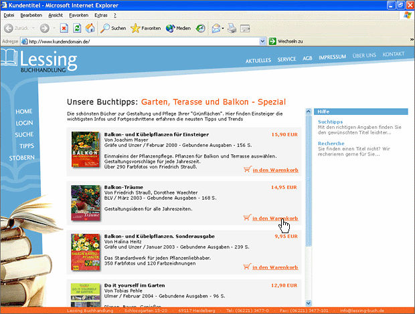
Task: Click the Mail envelope icon
Action: point(216,28)
